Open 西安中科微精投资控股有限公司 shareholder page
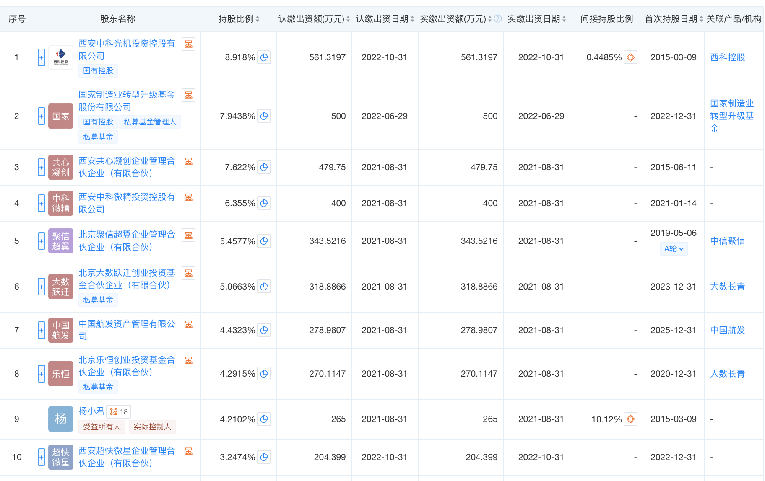 click(x=127, y=203)
